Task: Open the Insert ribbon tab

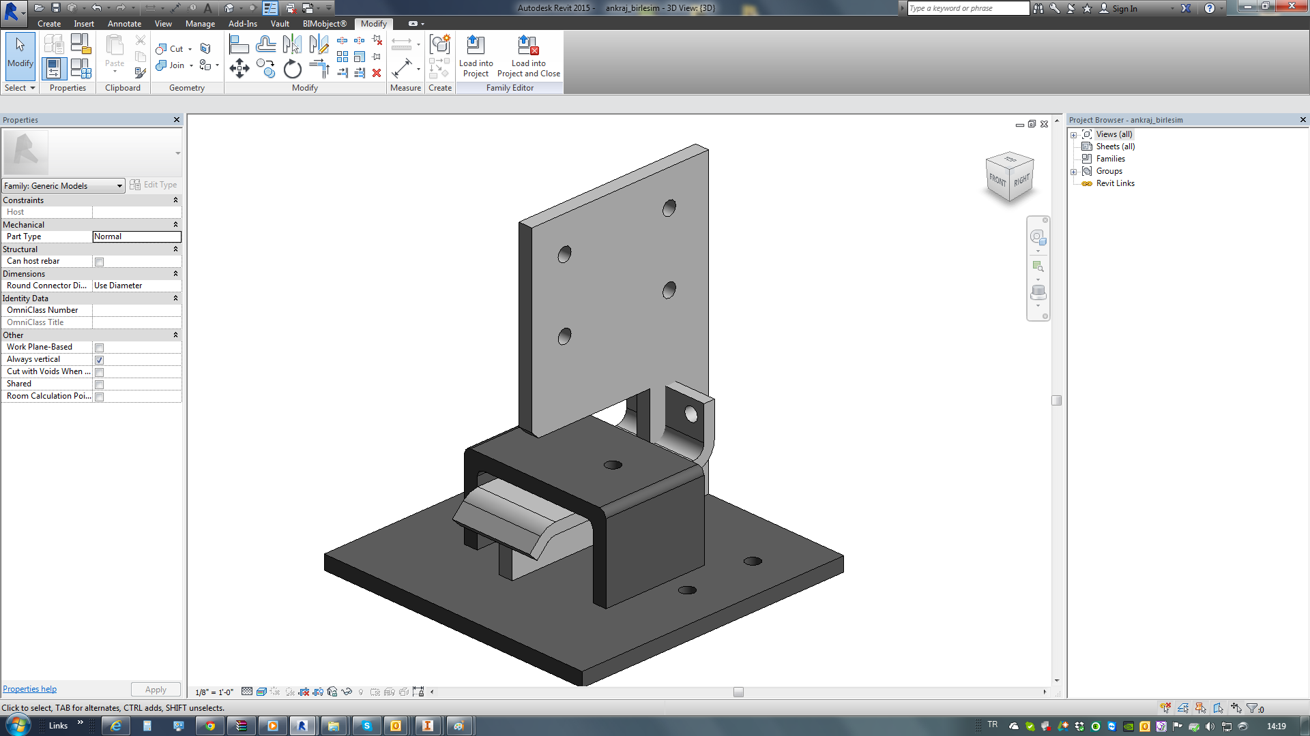Action: click(x=84, y=24)
